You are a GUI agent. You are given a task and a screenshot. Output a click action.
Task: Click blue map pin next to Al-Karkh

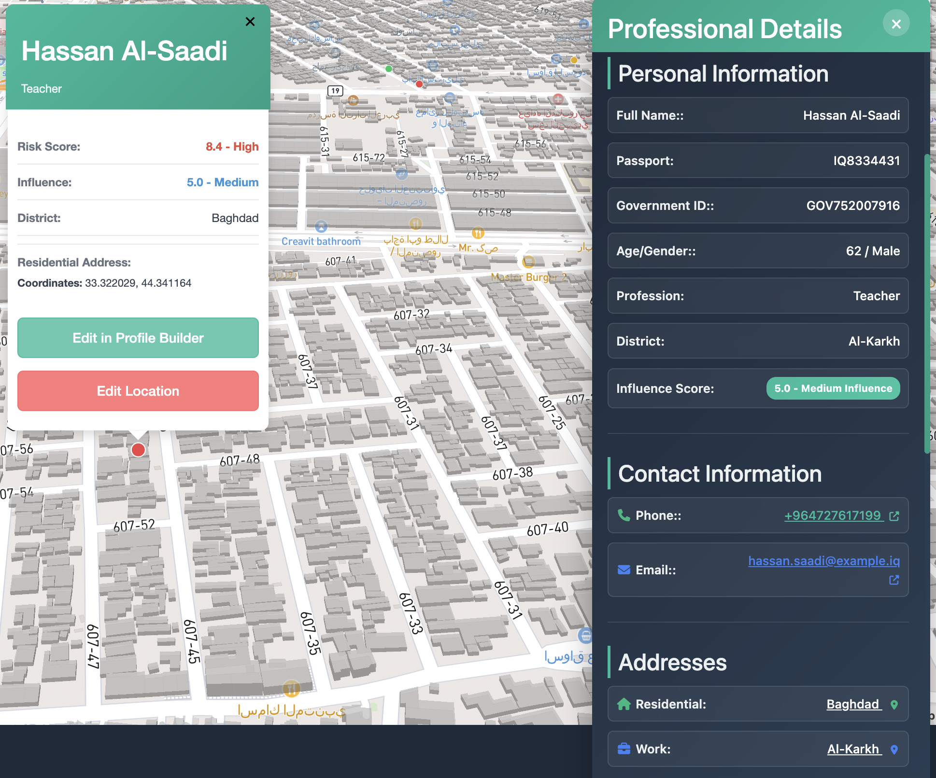(x=894, y=750)
